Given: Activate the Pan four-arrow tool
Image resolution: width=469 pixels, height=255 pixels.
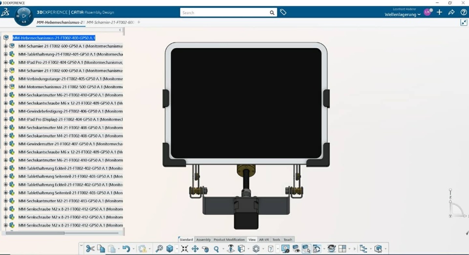Looking at the screenshot, I should tap(195, 249).
